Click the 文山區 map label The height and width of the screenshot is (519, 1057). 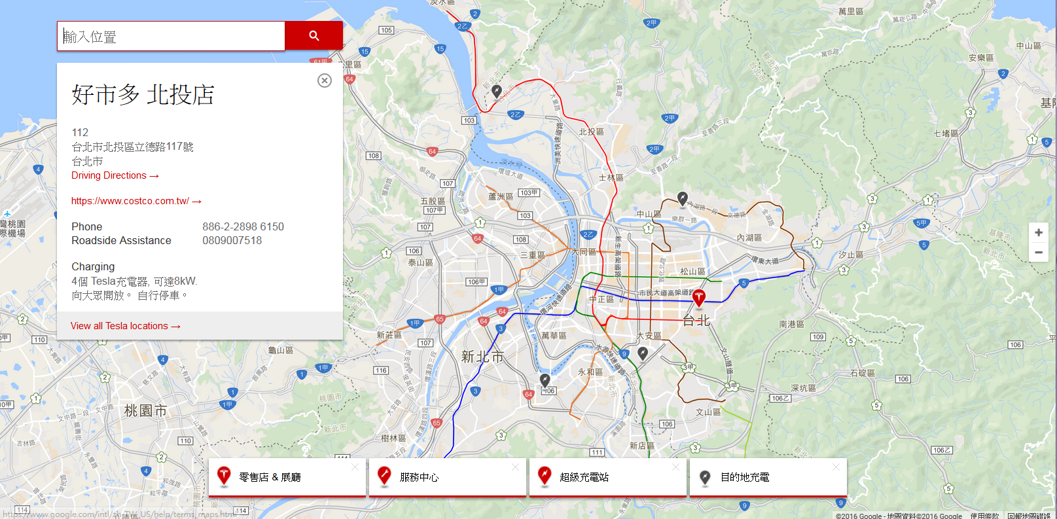[x=708, y=412]
